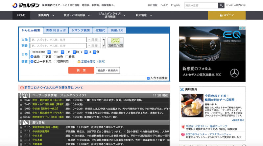Switch to the ジパング検索 tab
This screenshot has width=263, height=146.
point(81,30)
